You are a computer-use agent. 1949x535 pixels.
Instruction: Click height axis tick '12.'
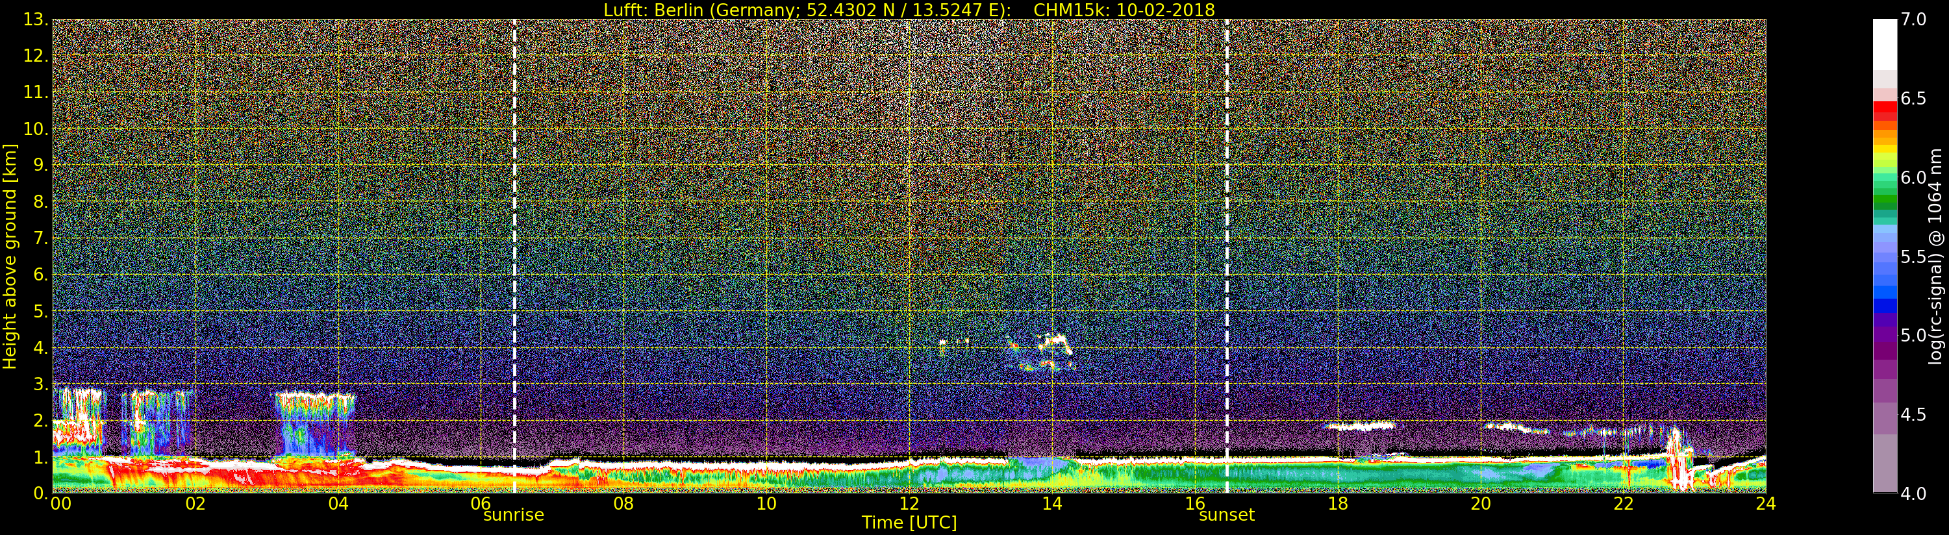point(36,56)
